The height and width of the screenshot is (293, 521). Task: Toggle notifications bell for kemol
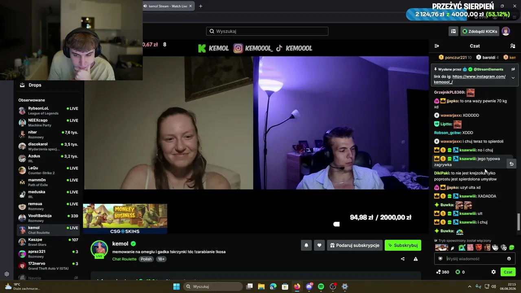tap(306, 245)
